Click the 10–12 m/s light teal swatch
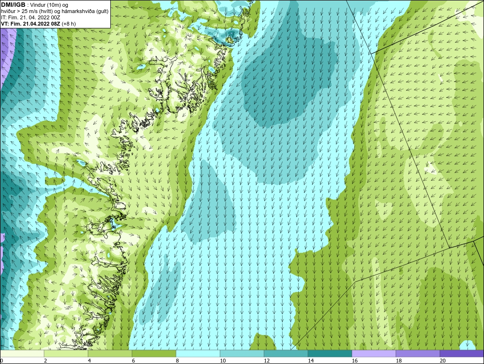Viewport: 484px width, 364px height. click(242, 353)
